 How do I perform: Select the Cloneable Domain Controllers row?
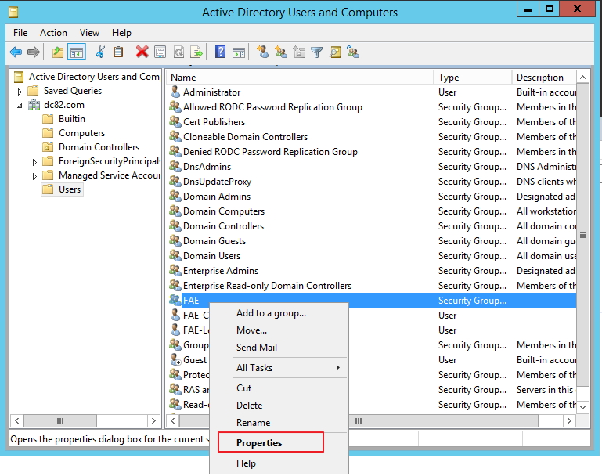click(x=372, y=137)
